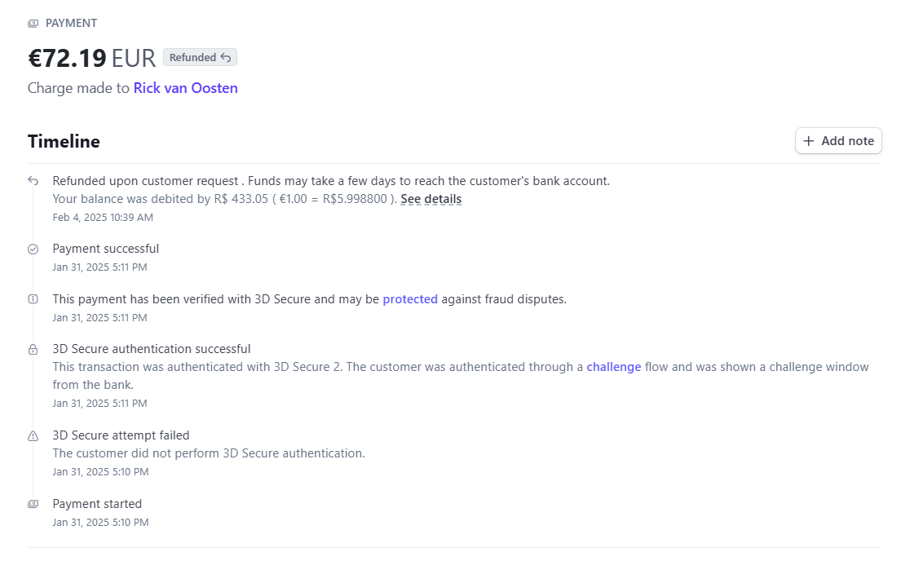Image resolution: width=906 pixels, height=583 pixels.
Task: Open See details for refund debit
Action: coord(431,199)
